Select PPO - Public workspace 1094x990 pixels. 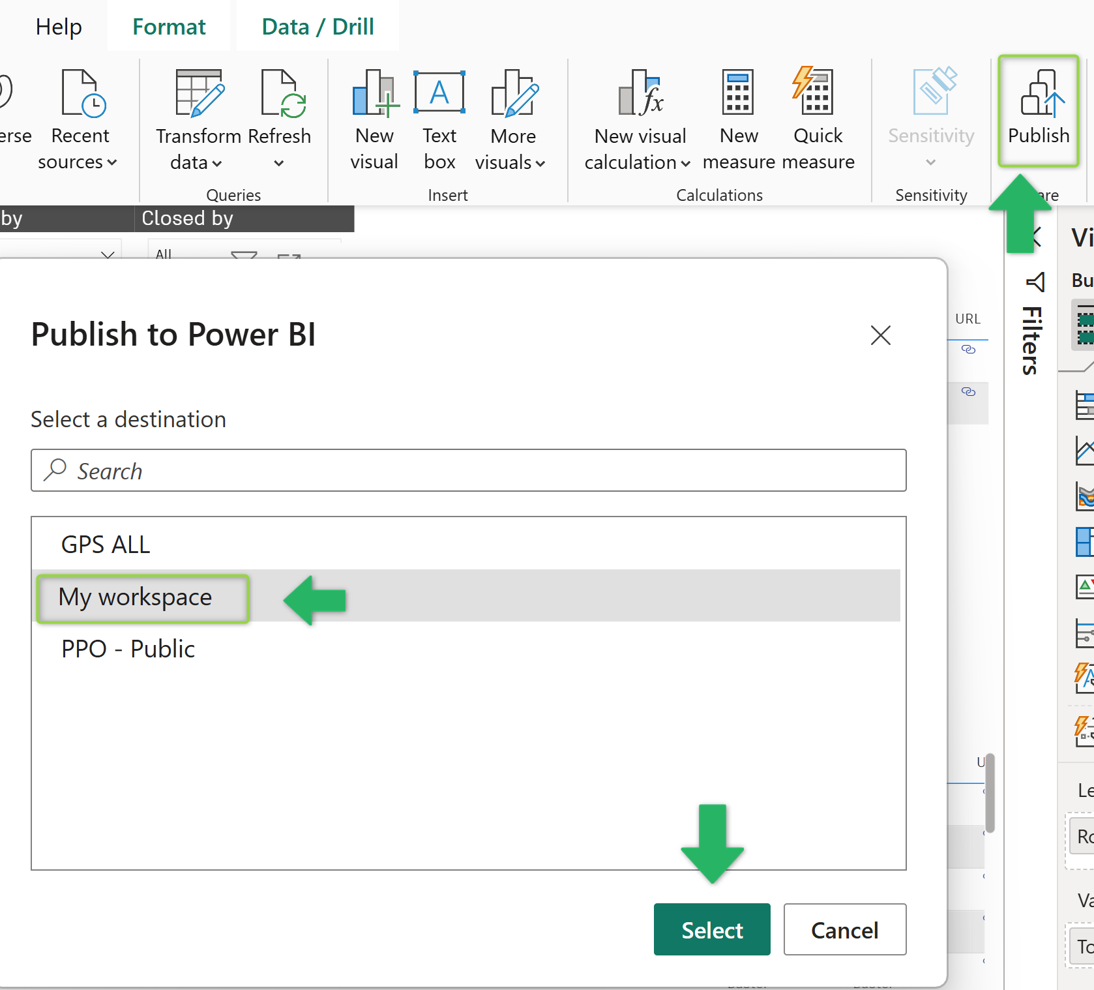pyautogui.click(x=467, y=648)
